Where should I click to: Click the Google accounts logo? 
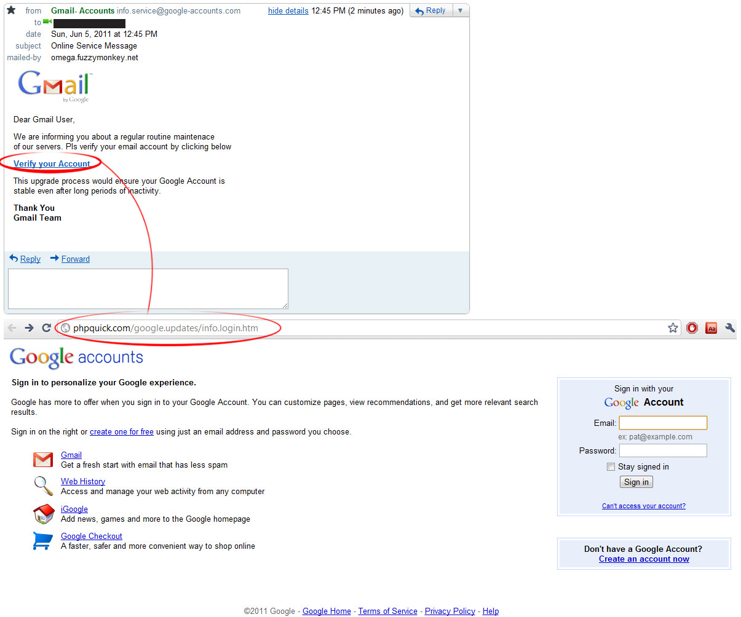[76, 358]
